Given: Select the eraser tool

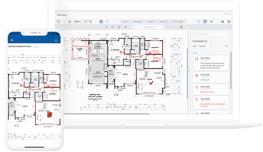Looking at the screenshot, I should coord(181,27).
